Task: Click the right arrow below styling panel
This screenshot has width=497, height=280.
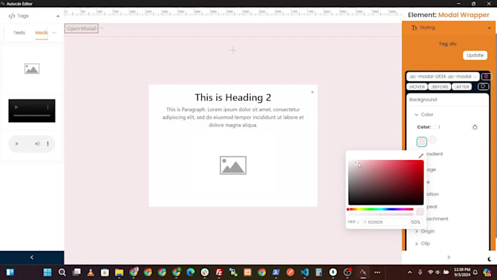Action: (449, 257)
